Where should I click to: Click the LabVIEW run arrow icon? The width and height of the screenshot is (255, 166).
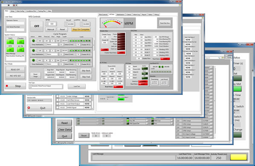click(x=9, y=5)
